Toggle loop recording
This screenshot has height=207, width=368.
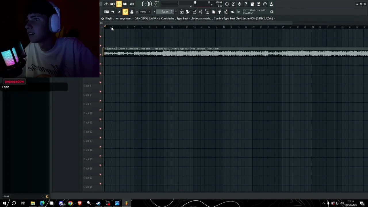pyautogui.click(x=132, y=4)
